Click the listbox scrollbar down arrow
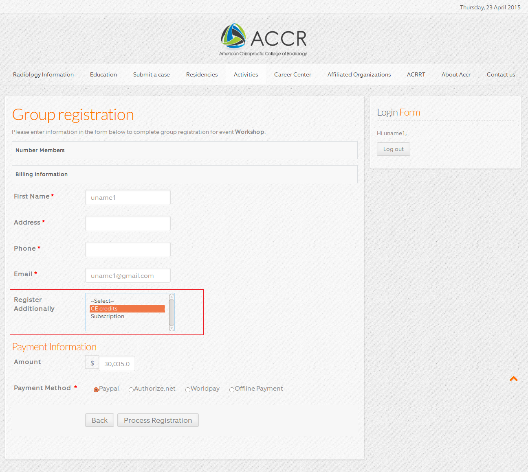The height and width of the screenshot is (472, 528). click(x=172, y=328)
